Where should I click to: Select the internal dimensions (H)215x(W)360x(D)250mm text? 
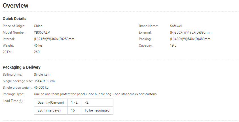coord(54,39)
